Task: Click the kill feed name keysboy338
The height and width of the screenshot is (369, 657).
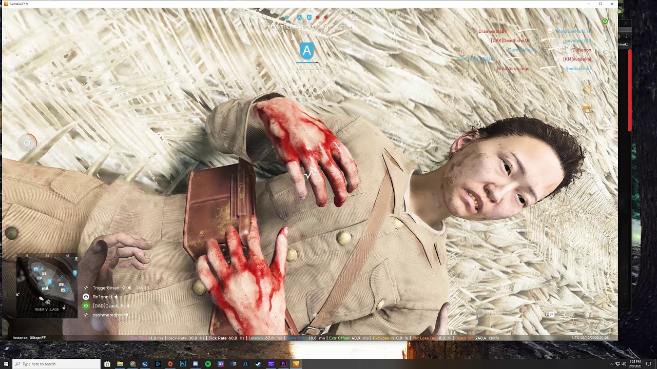Action: click(x=578, y=40)
